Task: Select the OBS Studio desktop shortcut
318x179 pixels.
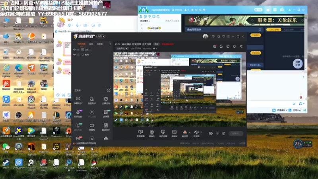Action: [19, 117]
